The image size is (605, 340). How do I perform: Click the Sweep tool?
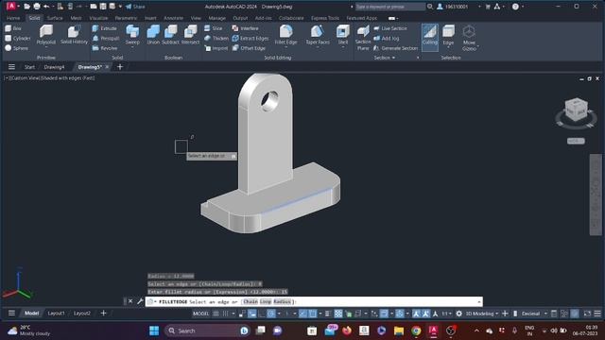[132, 35]
